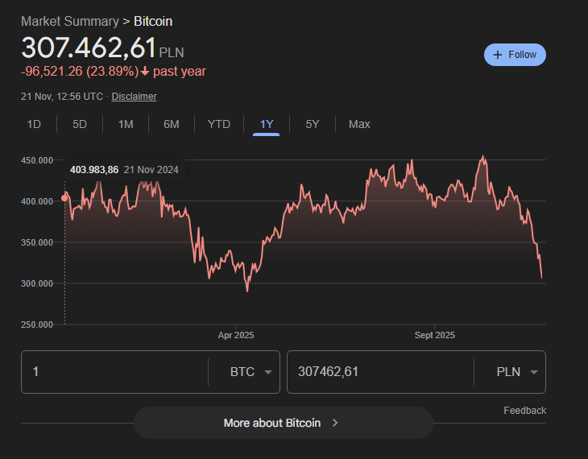Viewport: 588px width, 459px height.
Task: Show the 1M price chart
Action: tap(126, 124)
